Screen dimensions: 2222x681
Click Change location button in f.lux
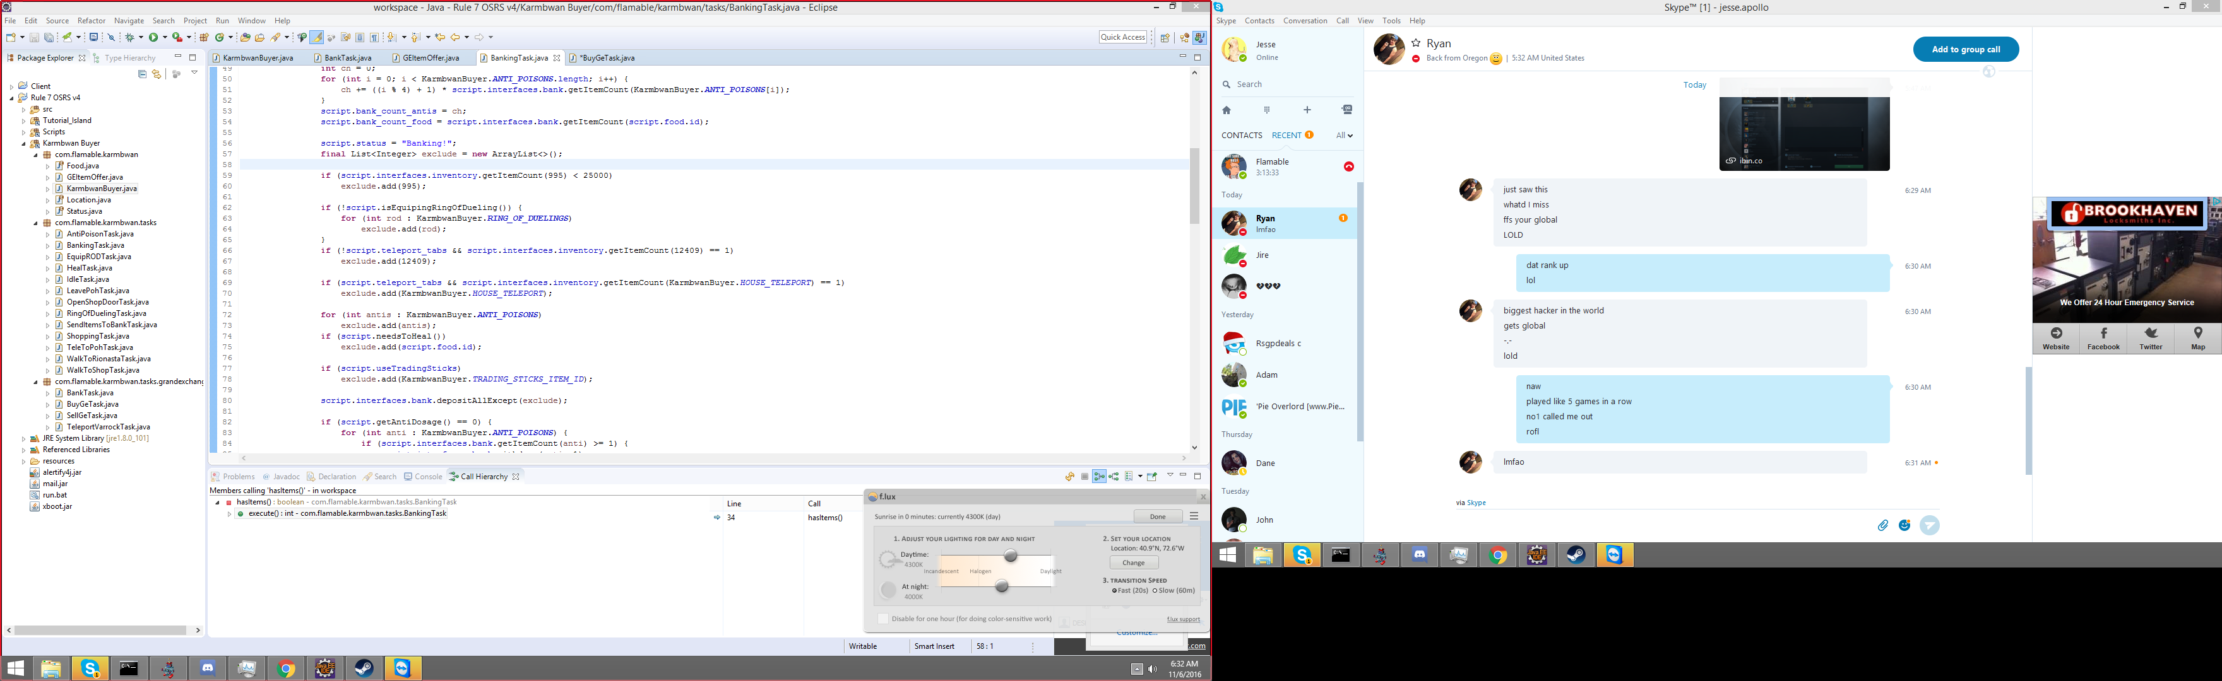(1134, 562)
